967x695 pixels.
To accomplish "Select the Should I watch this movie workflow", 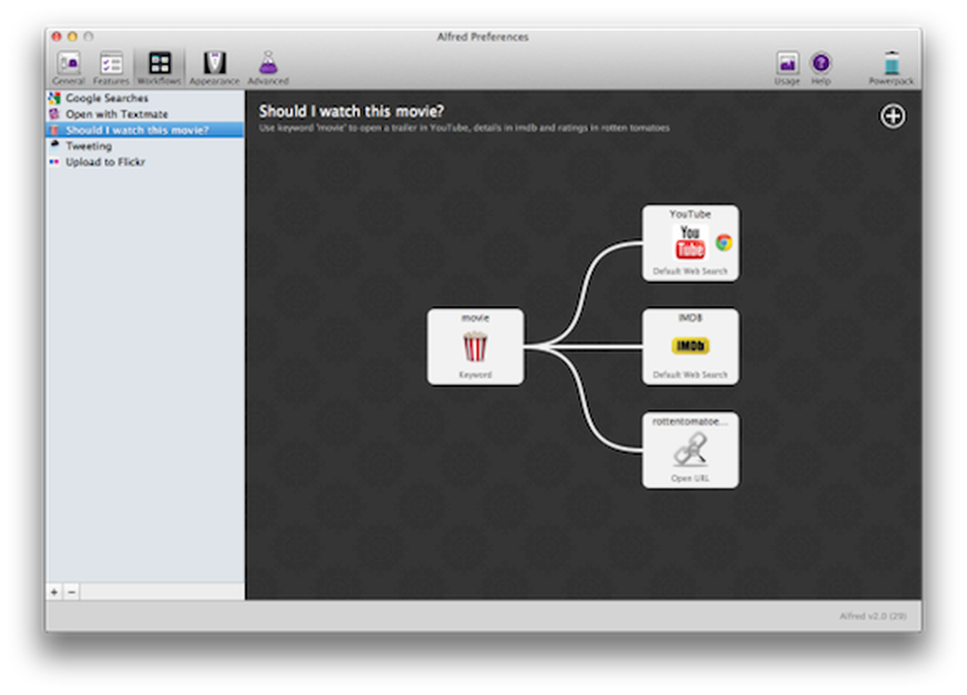I will click(x=138, y=130).
